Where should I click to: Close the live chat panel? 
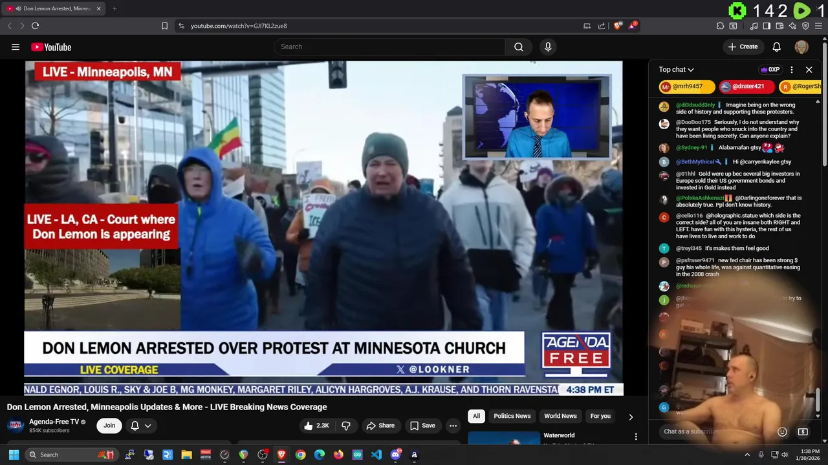[809, 70]
